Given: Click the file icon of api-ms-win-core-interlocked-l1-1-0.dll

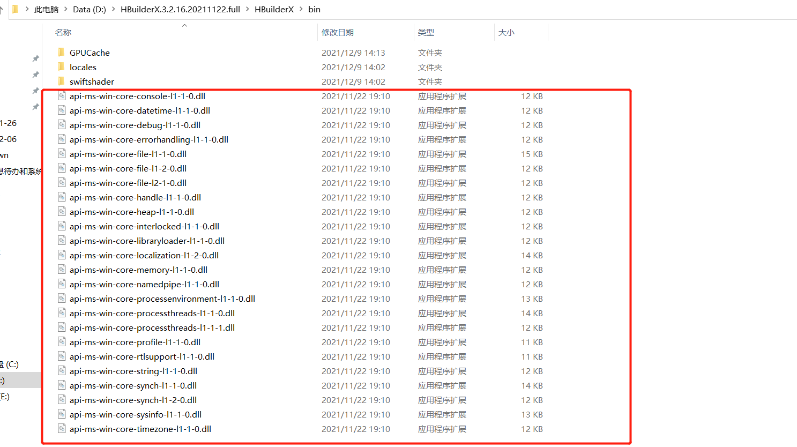Looking at the screenshot, I should [62, 226].
